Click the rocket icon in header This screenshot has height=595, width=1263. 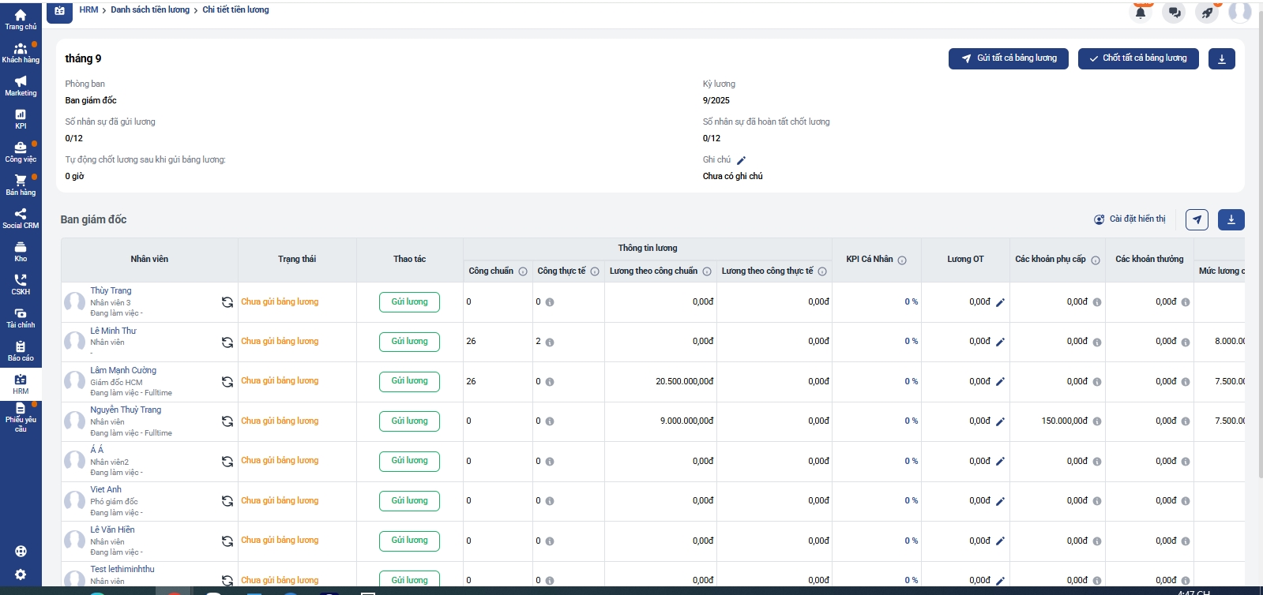pos(1207,13)
